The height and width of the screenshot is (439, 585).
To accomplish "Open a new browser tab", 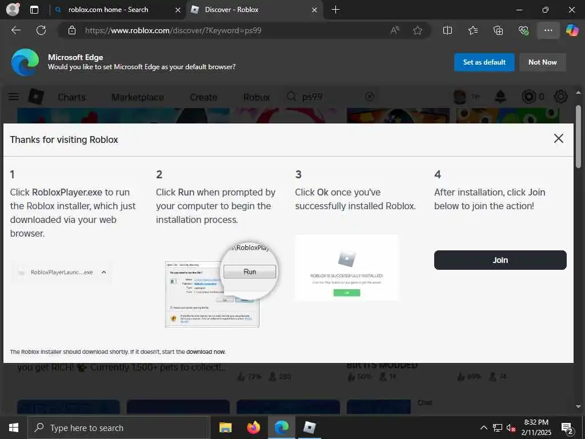I will (335, 10).
